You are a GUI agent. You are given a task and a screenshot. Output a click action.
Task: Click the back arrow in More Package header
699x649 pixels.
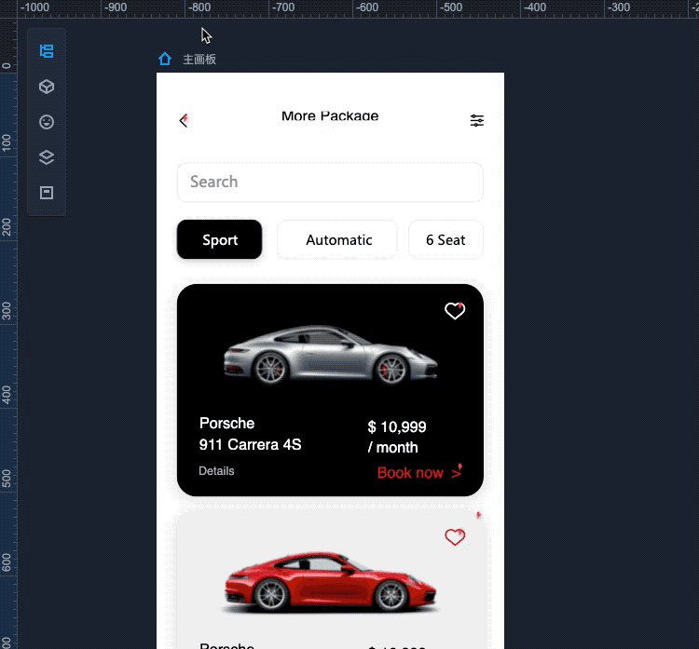tap(184, 120)
